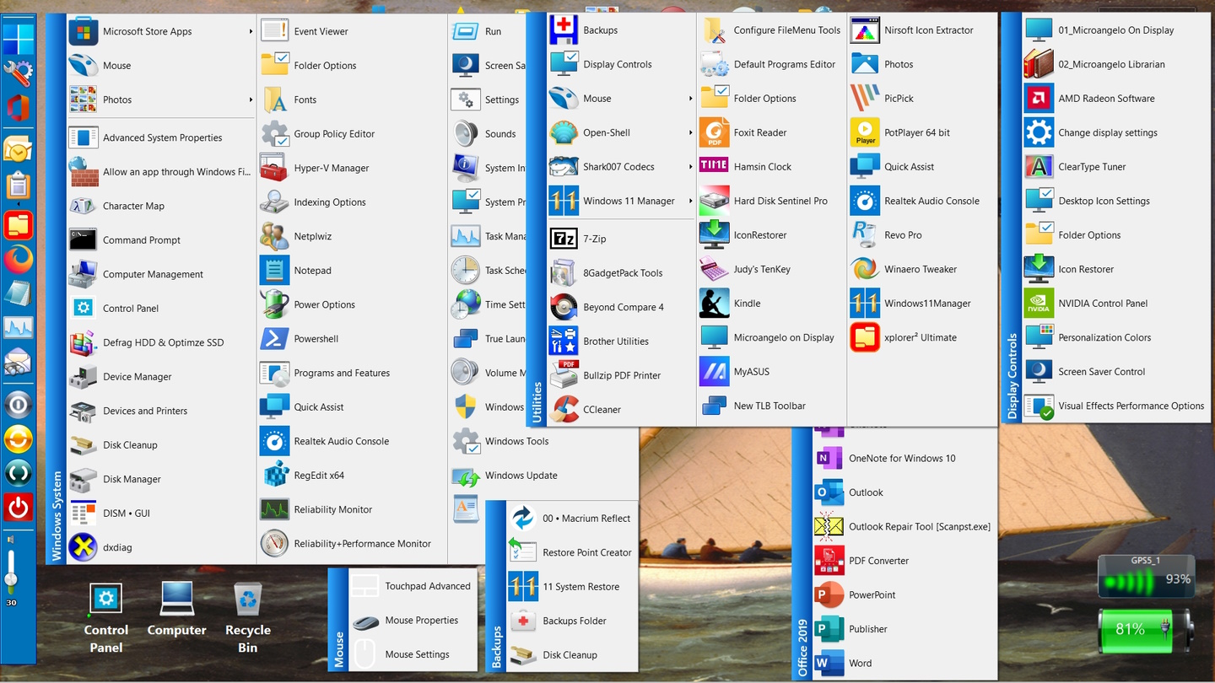Open Kindle app from the menu
The width and height of the screenshot is (1215, 683).
pos(747,304)
